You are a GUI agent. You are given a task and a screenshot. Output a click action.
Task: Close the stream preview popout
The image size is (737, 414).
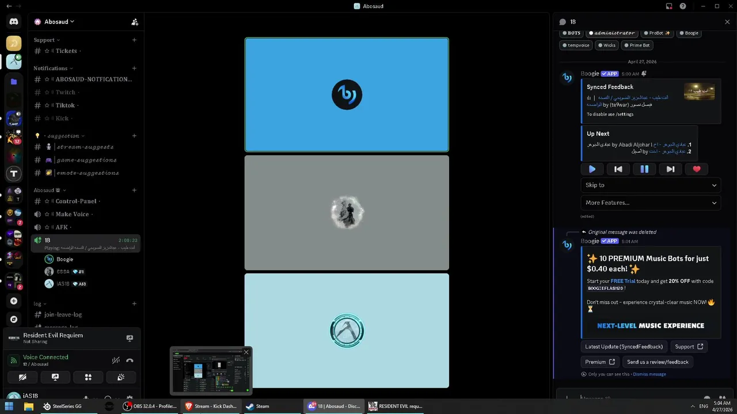click(246, 352)
